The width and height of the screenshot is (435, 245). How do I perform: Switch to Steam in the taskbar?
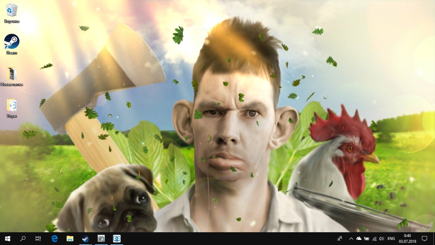point(85,239)
